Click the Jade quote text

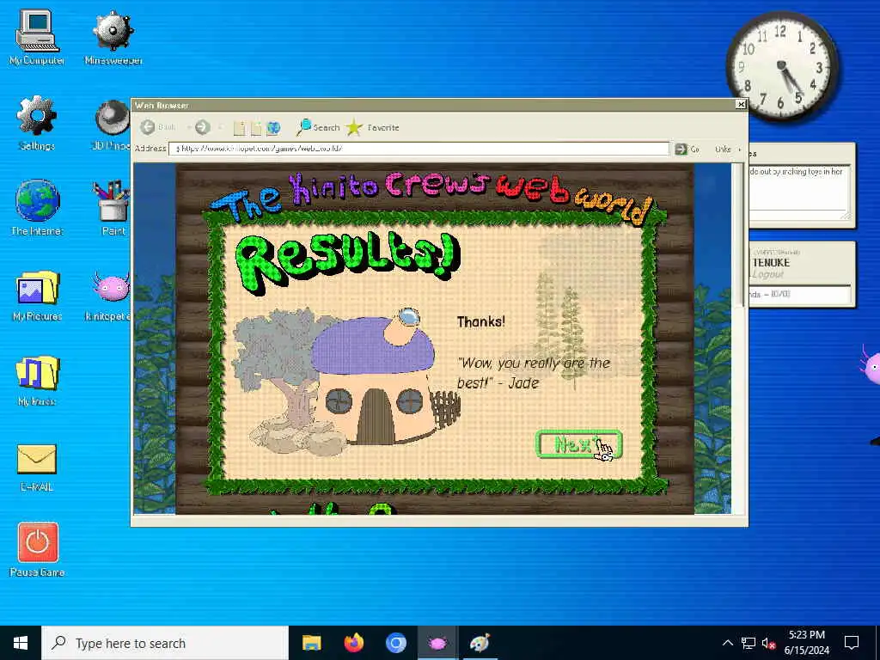coord(533,373)
